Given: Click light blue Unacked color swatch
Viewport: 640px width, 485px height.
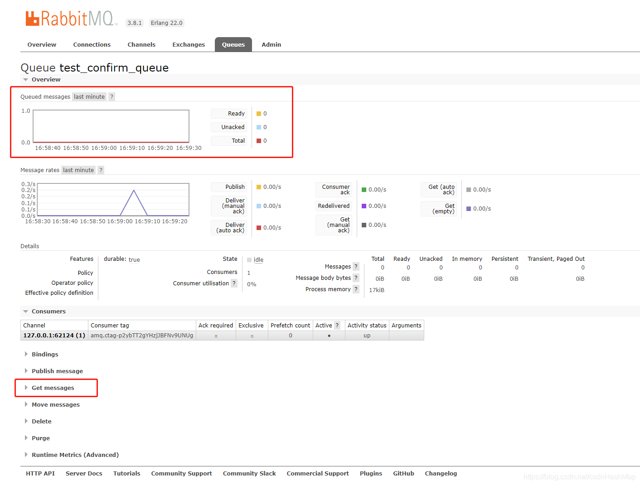Looking at the screenshot, I should pyautogui.click(x=259, y=127).
